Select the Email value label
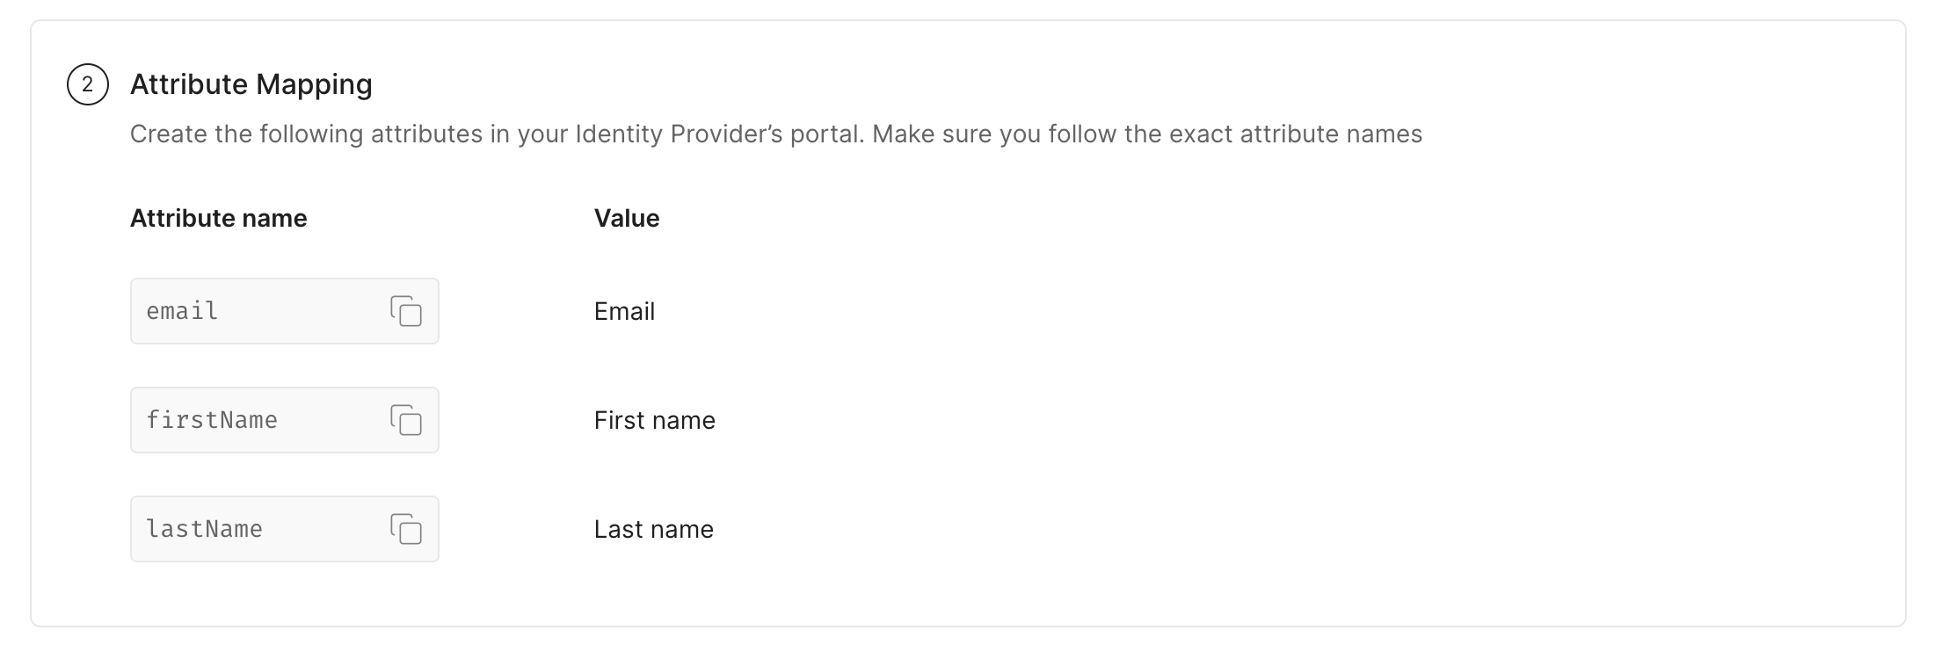Image resolution: width=1941 pixels, height=652 pixels. (x=624, y=311)
